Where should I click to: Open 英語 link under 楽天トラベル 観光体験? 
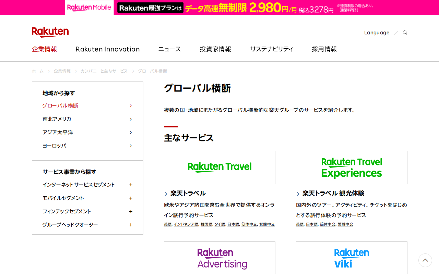point(300,224)
